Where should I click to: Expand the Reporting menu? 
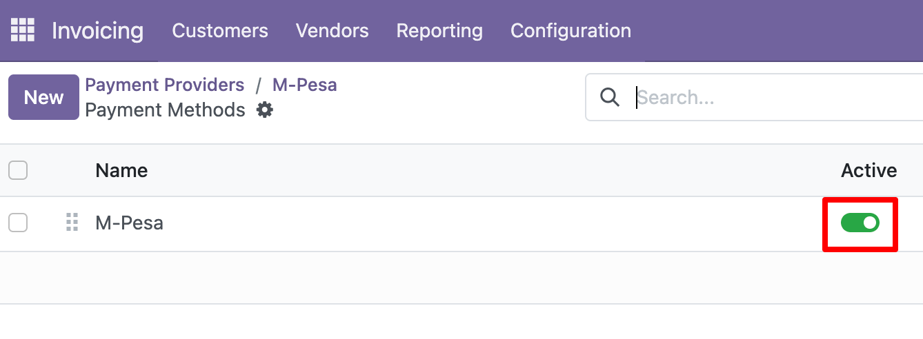pyautogui.click(x=439, y=31)
